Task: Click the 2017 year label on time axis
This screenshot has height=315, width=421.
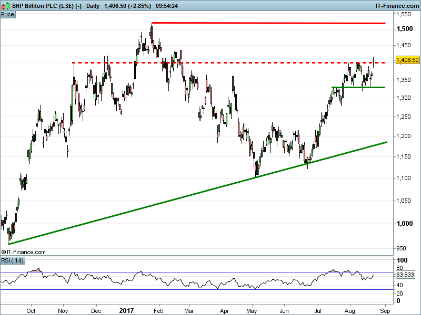Action: (126, 310)
